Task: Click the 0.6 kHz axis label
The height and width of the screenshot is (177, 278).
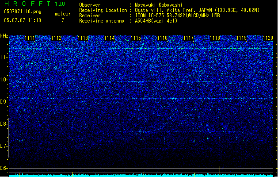Action: (x=4, y=168)
